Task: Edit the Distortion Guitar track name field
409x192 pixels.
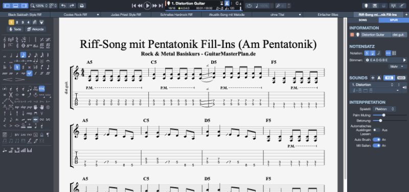Action: click(376, 35)
